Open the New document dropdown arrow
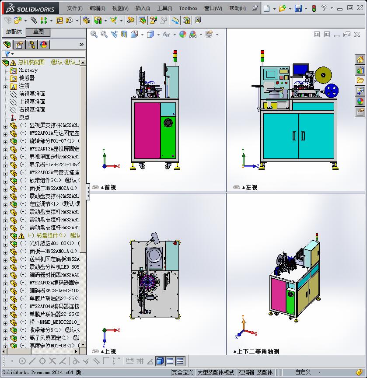Image resolution: width=367 pixels, height=378 pixels. pyautogui.click(x=274, y=9)
